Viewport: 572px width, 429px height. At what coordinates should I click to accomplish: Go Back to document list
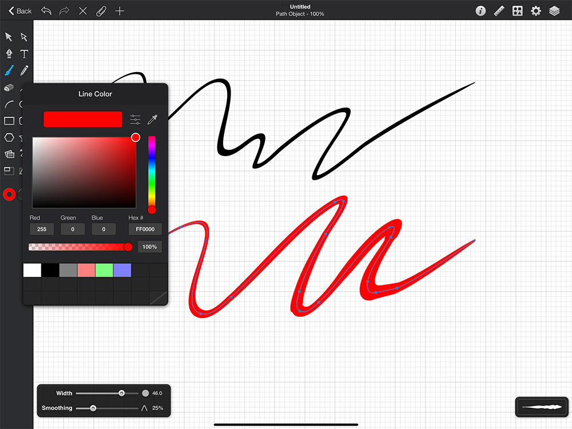point(20,11)
